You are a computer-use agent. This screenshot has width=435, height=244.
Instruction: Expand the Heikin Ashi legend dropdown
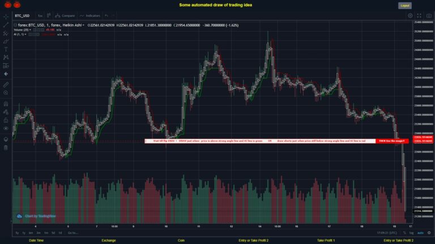(x=83, y=25)
